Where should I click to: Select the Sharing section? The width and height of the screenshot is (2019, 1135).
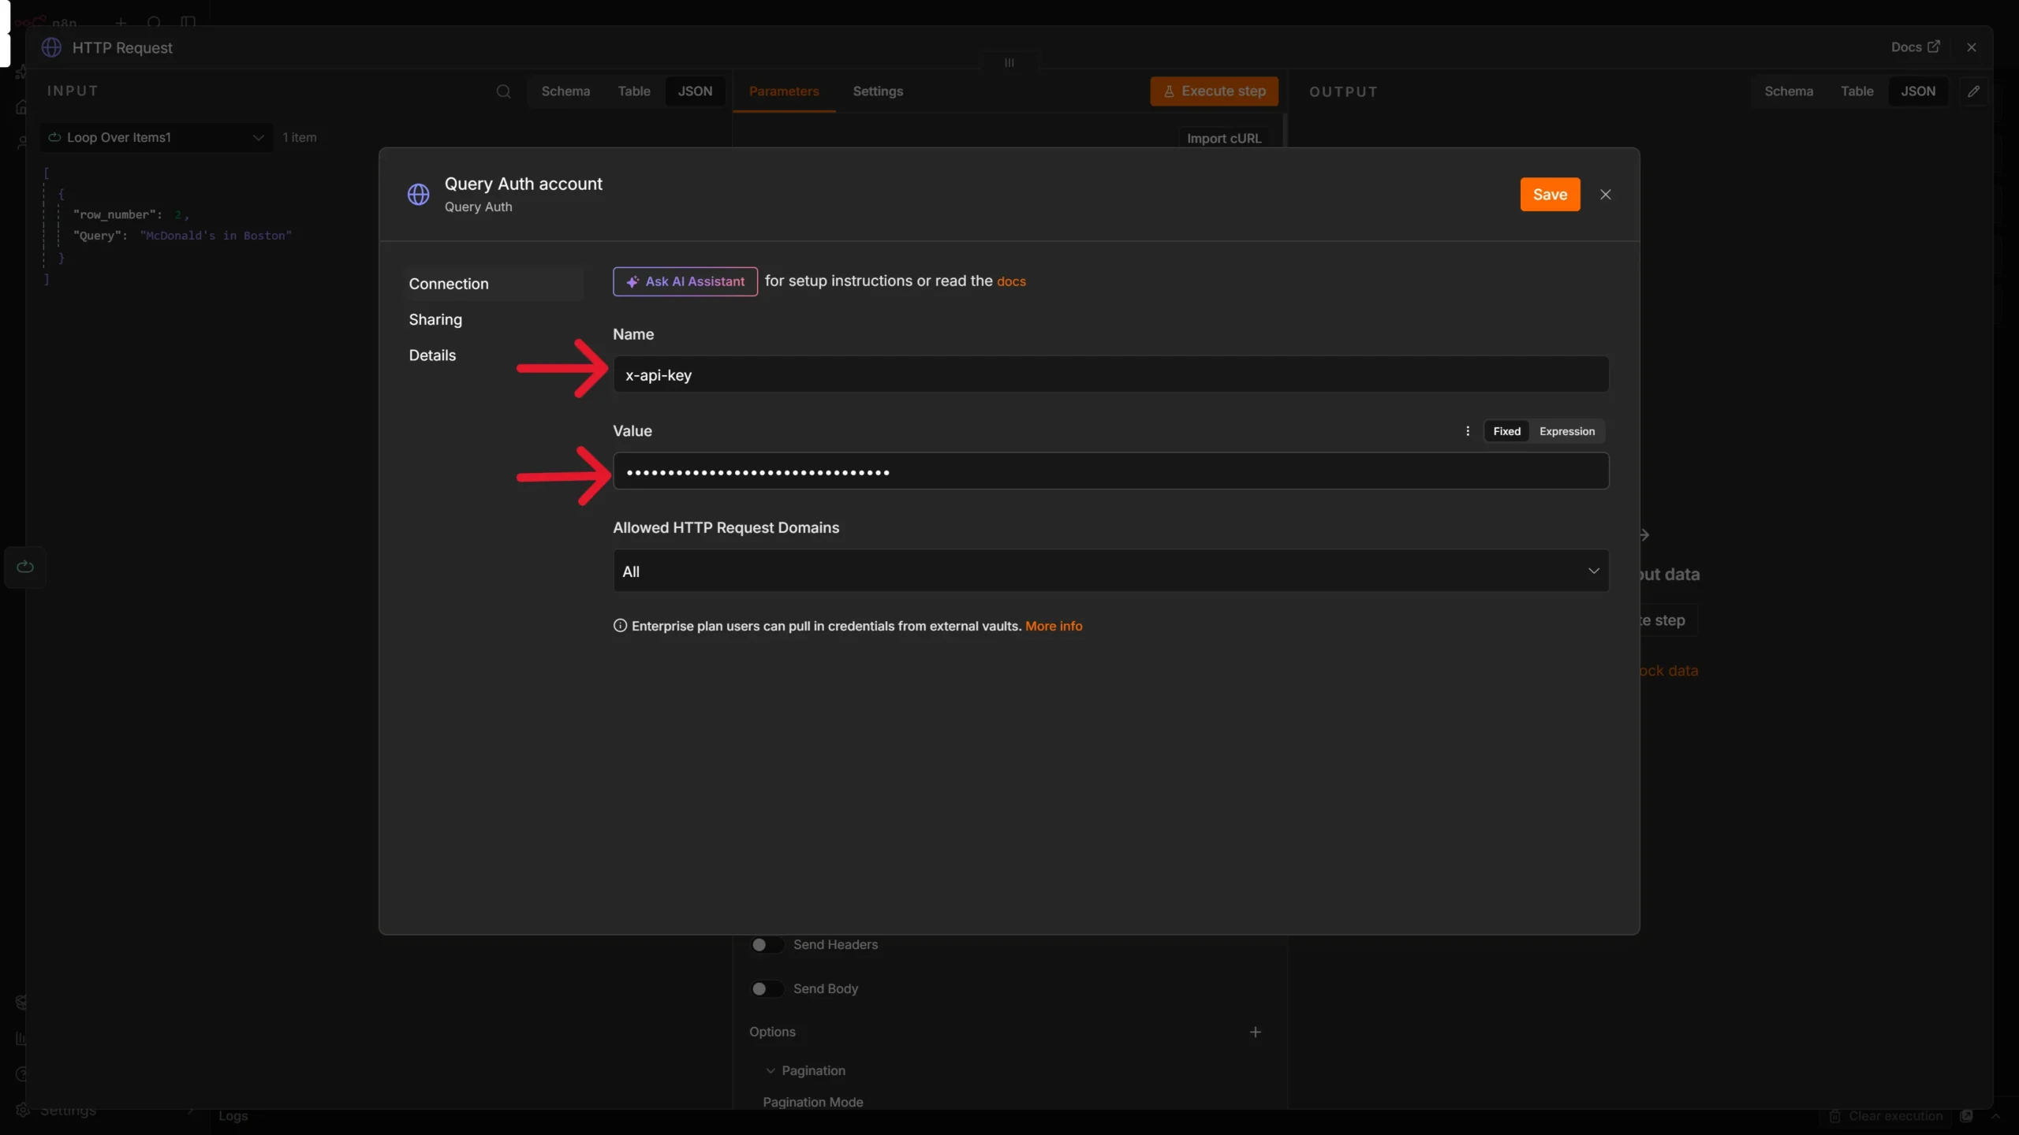[435, 319]
